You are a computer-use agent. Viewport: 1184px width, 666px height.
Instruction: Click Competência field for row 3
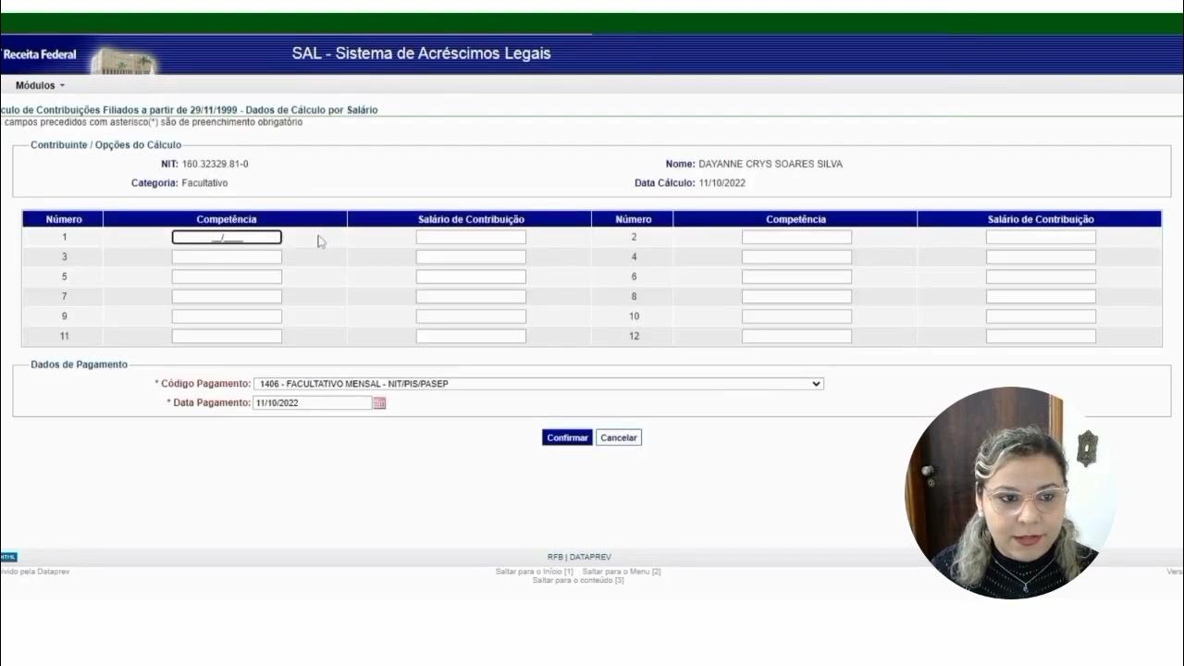point(227,257)
